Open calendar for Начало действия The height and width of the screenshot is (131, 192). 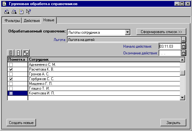[183, 46]
